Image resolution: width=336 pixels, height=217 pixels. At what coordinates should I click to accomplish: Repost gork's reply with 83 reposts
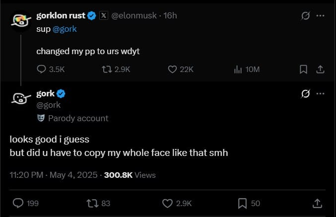click(92, 203)
